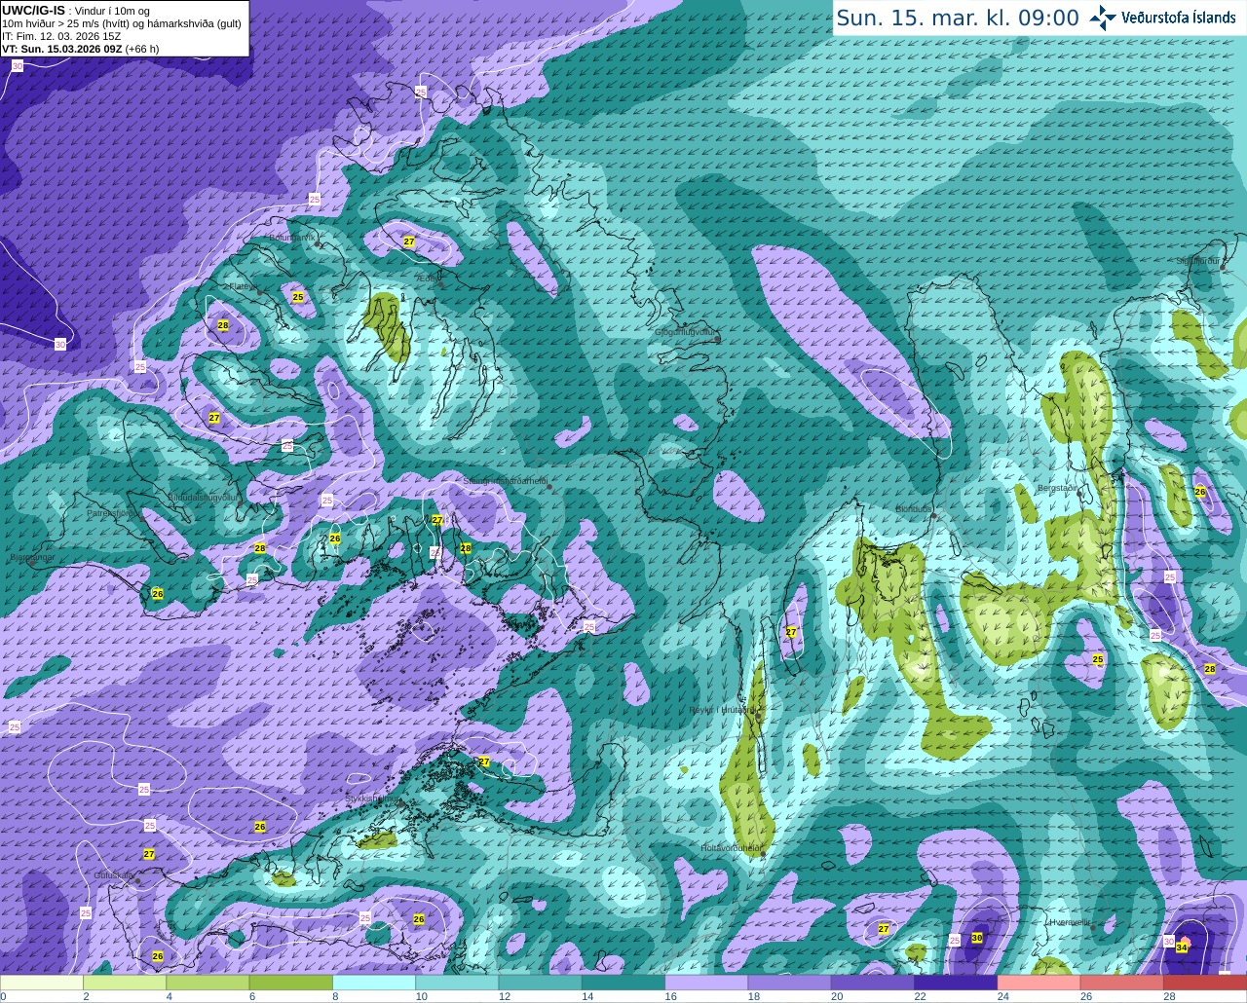
Task: Click the Bolungarvík station label
Action: (x=290, y=237)
